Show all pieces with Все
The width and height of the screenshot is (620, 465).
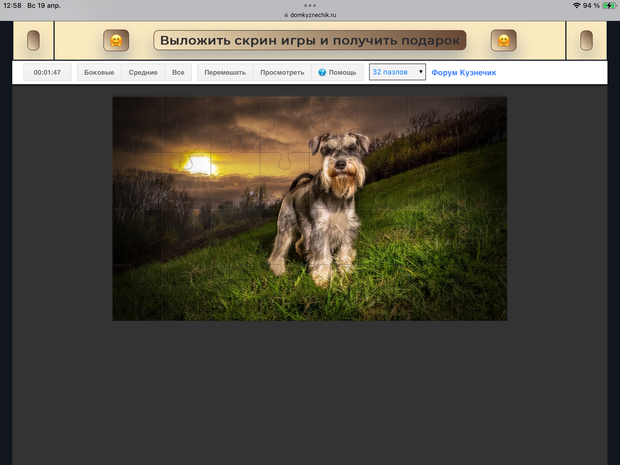click(x=178, y=72)
